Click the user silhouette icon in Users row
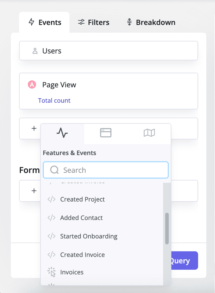Screen dimensions: 215x293 [x=35, y=51]
